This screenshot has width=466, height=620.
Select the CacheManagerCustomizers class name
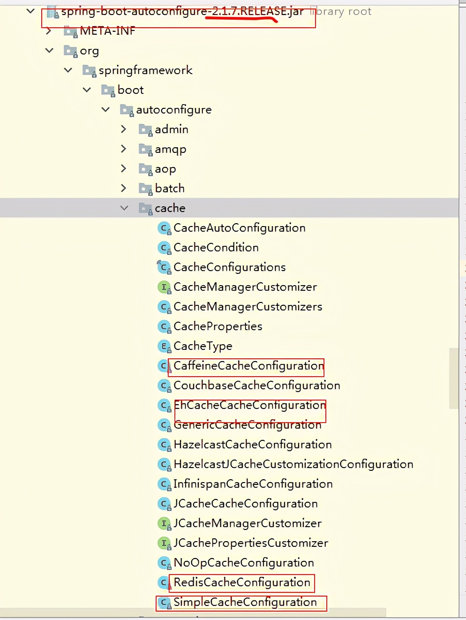(248, 307)
